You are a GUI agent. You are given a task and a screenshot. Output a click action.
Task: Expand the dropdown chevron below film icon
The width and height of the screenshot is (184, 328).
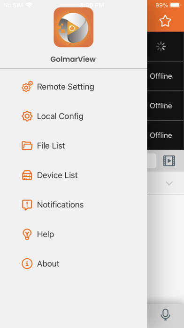pos(169,183)
